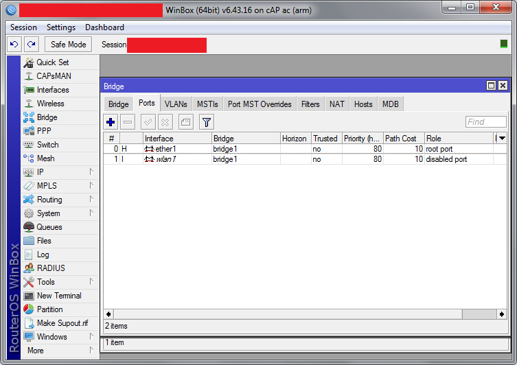The width and height of the screenshot is (517, 365).
Task: Click the Find search field
Action: (485, 122)
